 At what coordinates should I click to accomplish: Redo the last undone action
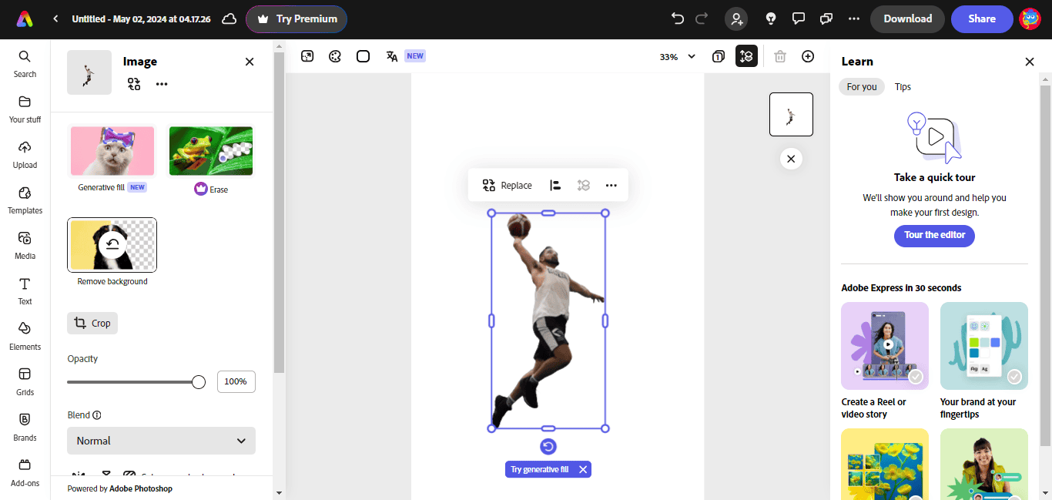[702, 18]
